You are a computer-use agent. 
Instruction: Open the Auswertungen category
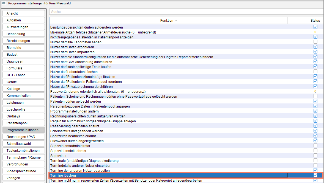point(24,27)
